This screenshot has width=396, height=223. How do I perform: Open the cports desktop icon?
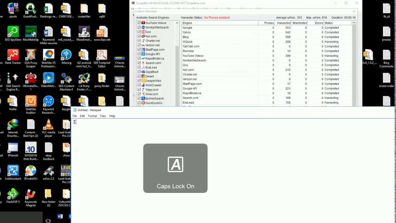tap(13, 11)
